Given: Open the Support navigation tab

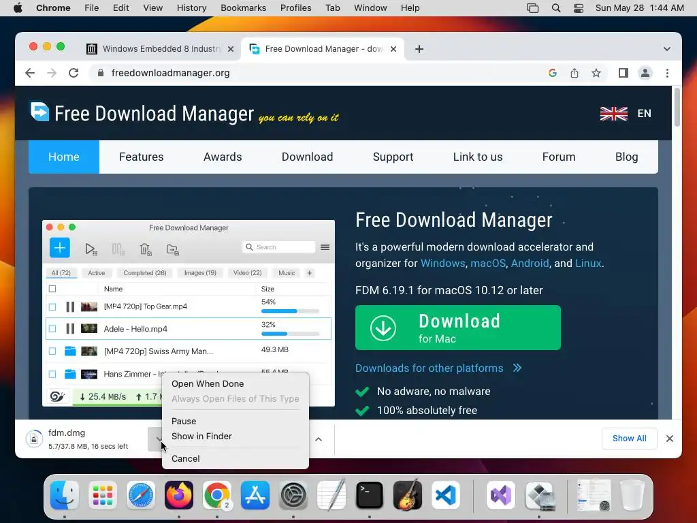Looking at the screenshot, I should [x=393, y=157].
